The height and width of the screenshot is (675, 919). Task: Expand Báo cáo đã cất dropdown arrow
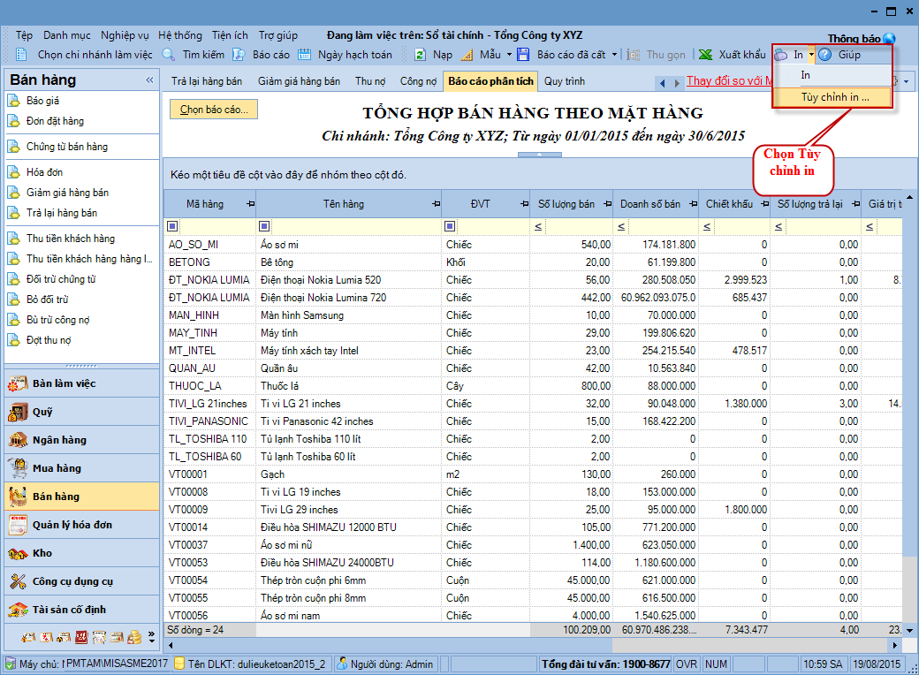pos(614,55)
